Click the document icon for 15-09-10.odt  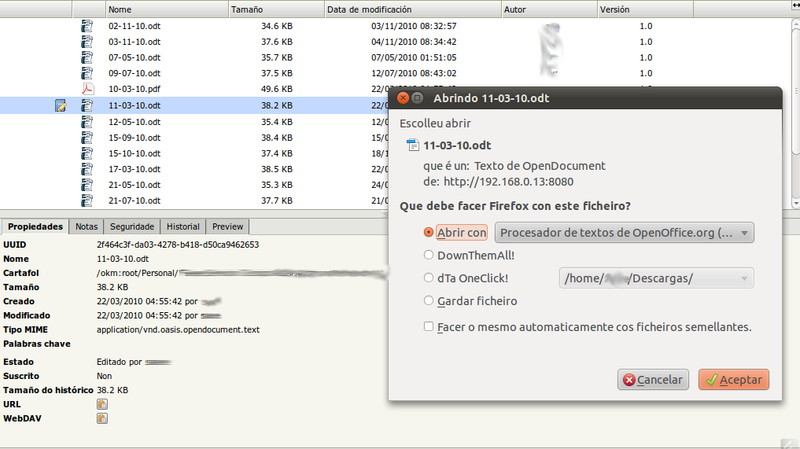pyautogui.click(x=87, y=138)
